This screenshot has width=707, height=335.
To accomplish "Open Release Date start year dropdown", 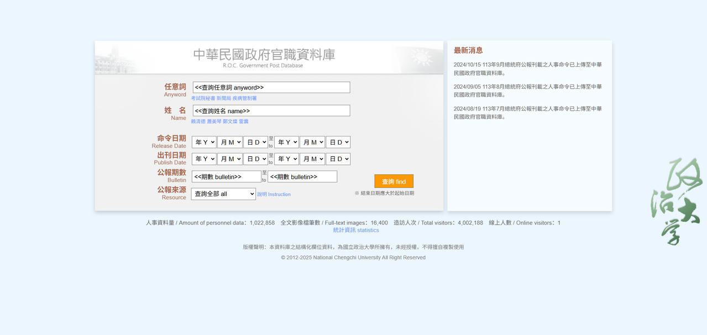I will [x=204, y=142].
